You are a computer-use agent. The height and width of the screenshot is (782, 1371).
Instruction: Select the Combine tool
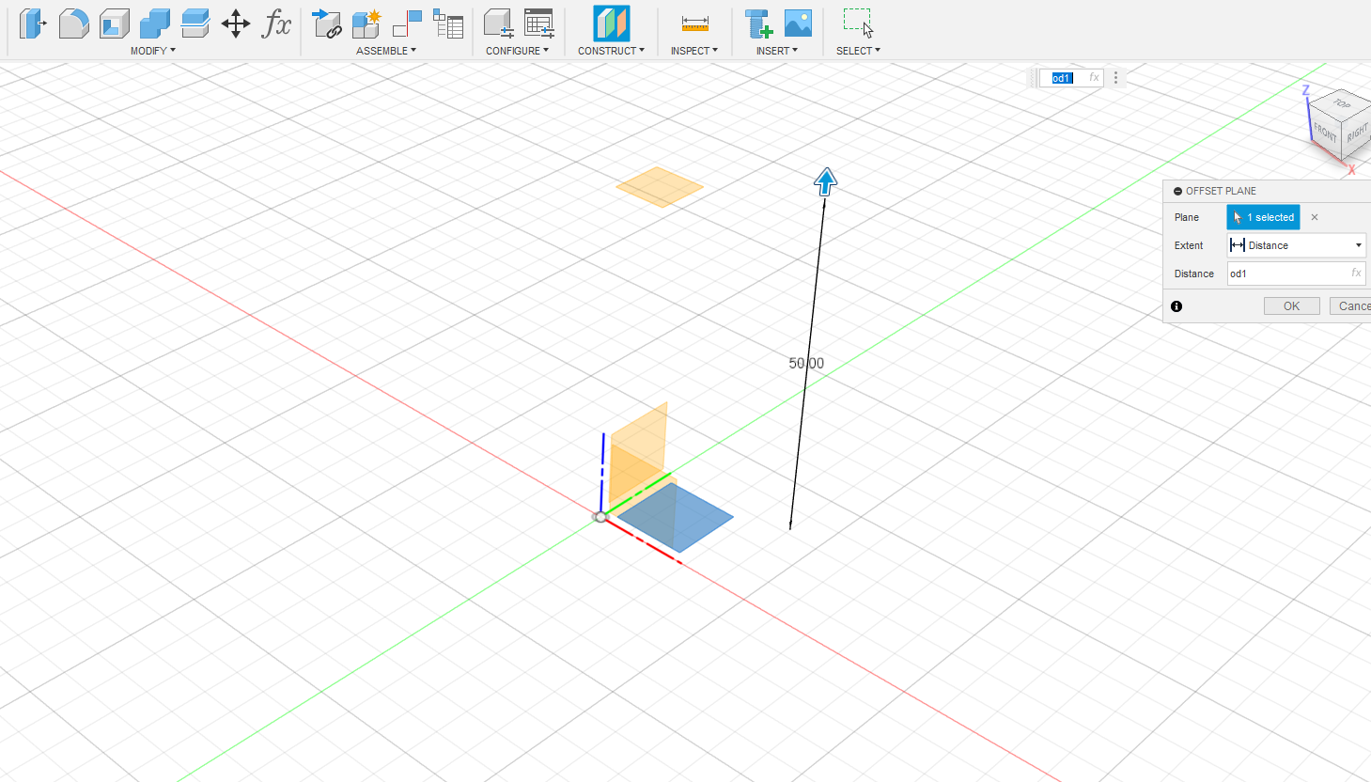point(155,23)
